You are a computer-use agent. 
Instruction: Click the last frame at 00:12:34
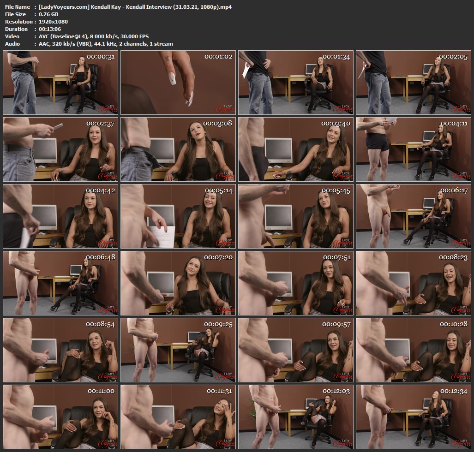414,416
